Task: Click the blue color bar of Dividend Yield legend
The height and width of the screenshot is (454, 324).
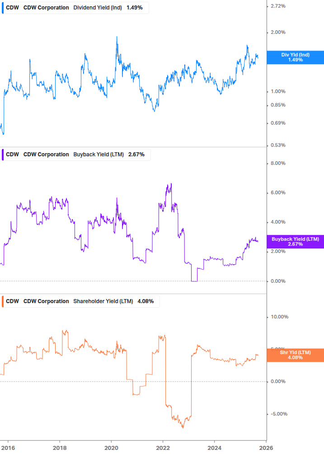Action: point(3,8)
